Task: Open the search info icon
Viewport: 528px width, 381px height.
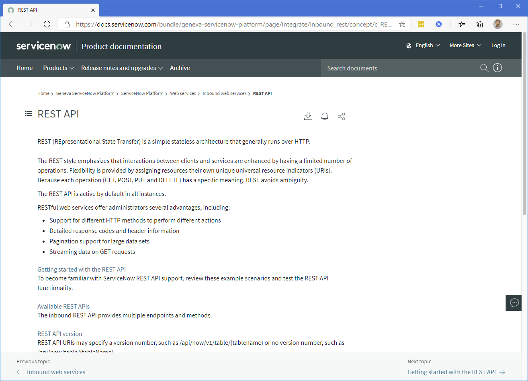Action: [x=497, y=68]
